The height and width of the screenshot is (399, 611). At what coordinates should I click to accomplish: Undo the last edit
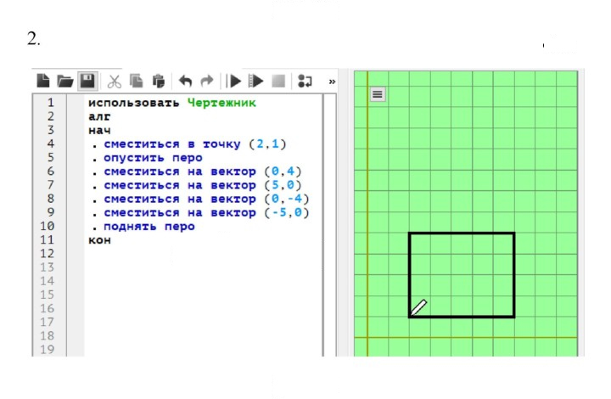(185, 81)
